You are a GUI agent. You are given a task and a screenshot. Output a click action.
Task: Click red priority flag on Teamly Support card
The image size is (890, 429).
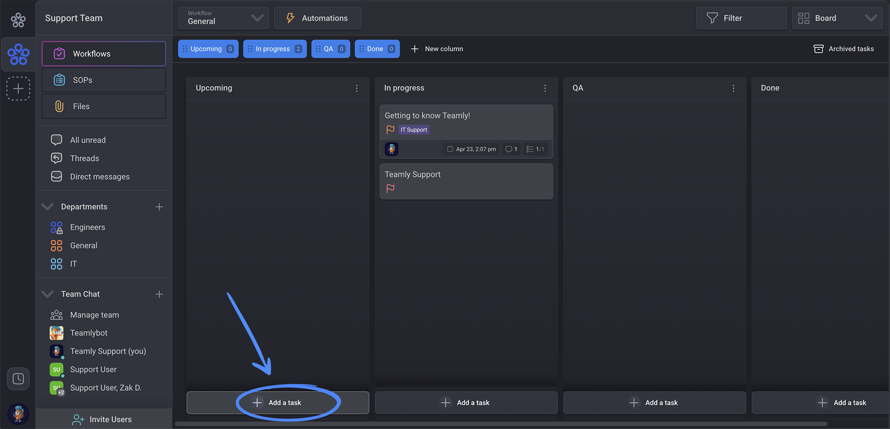[x=391, y=188]
